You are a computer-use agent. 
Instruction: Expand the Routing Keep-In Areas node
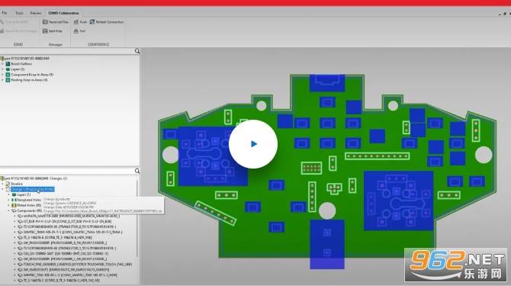2,80
